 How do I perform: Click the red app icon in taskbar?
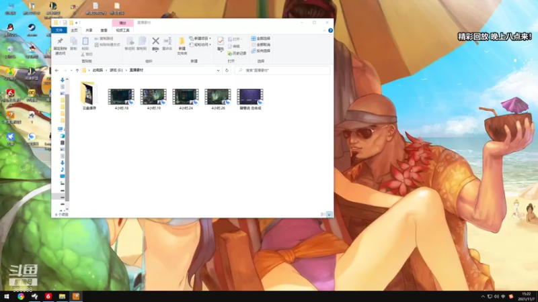(x=48, y=297)
